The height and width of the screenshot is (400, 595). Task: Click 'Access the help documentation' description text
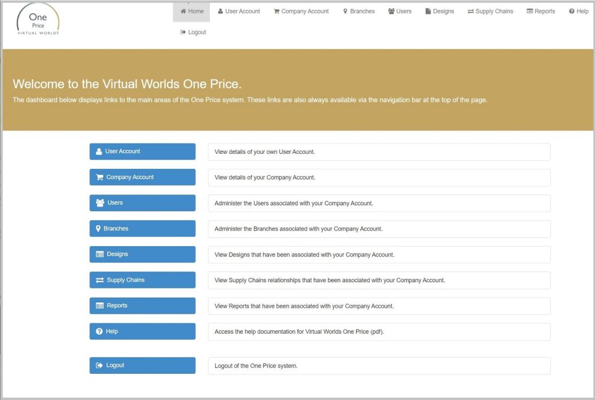pos(299,331)
